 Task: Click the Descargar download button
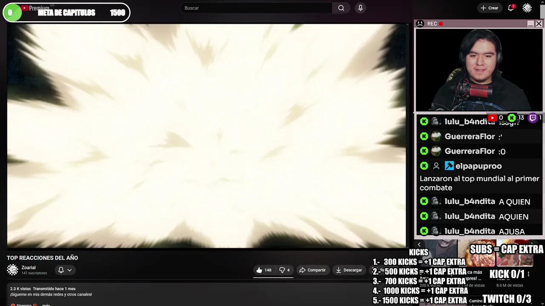[348, 270]
